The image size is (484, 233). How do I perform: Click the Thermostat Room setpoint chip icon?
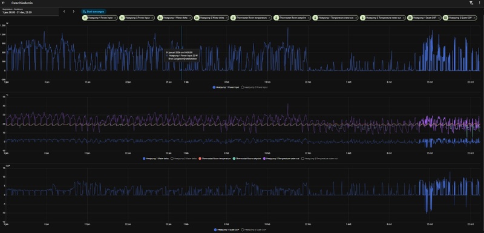[x=276, y=18]
